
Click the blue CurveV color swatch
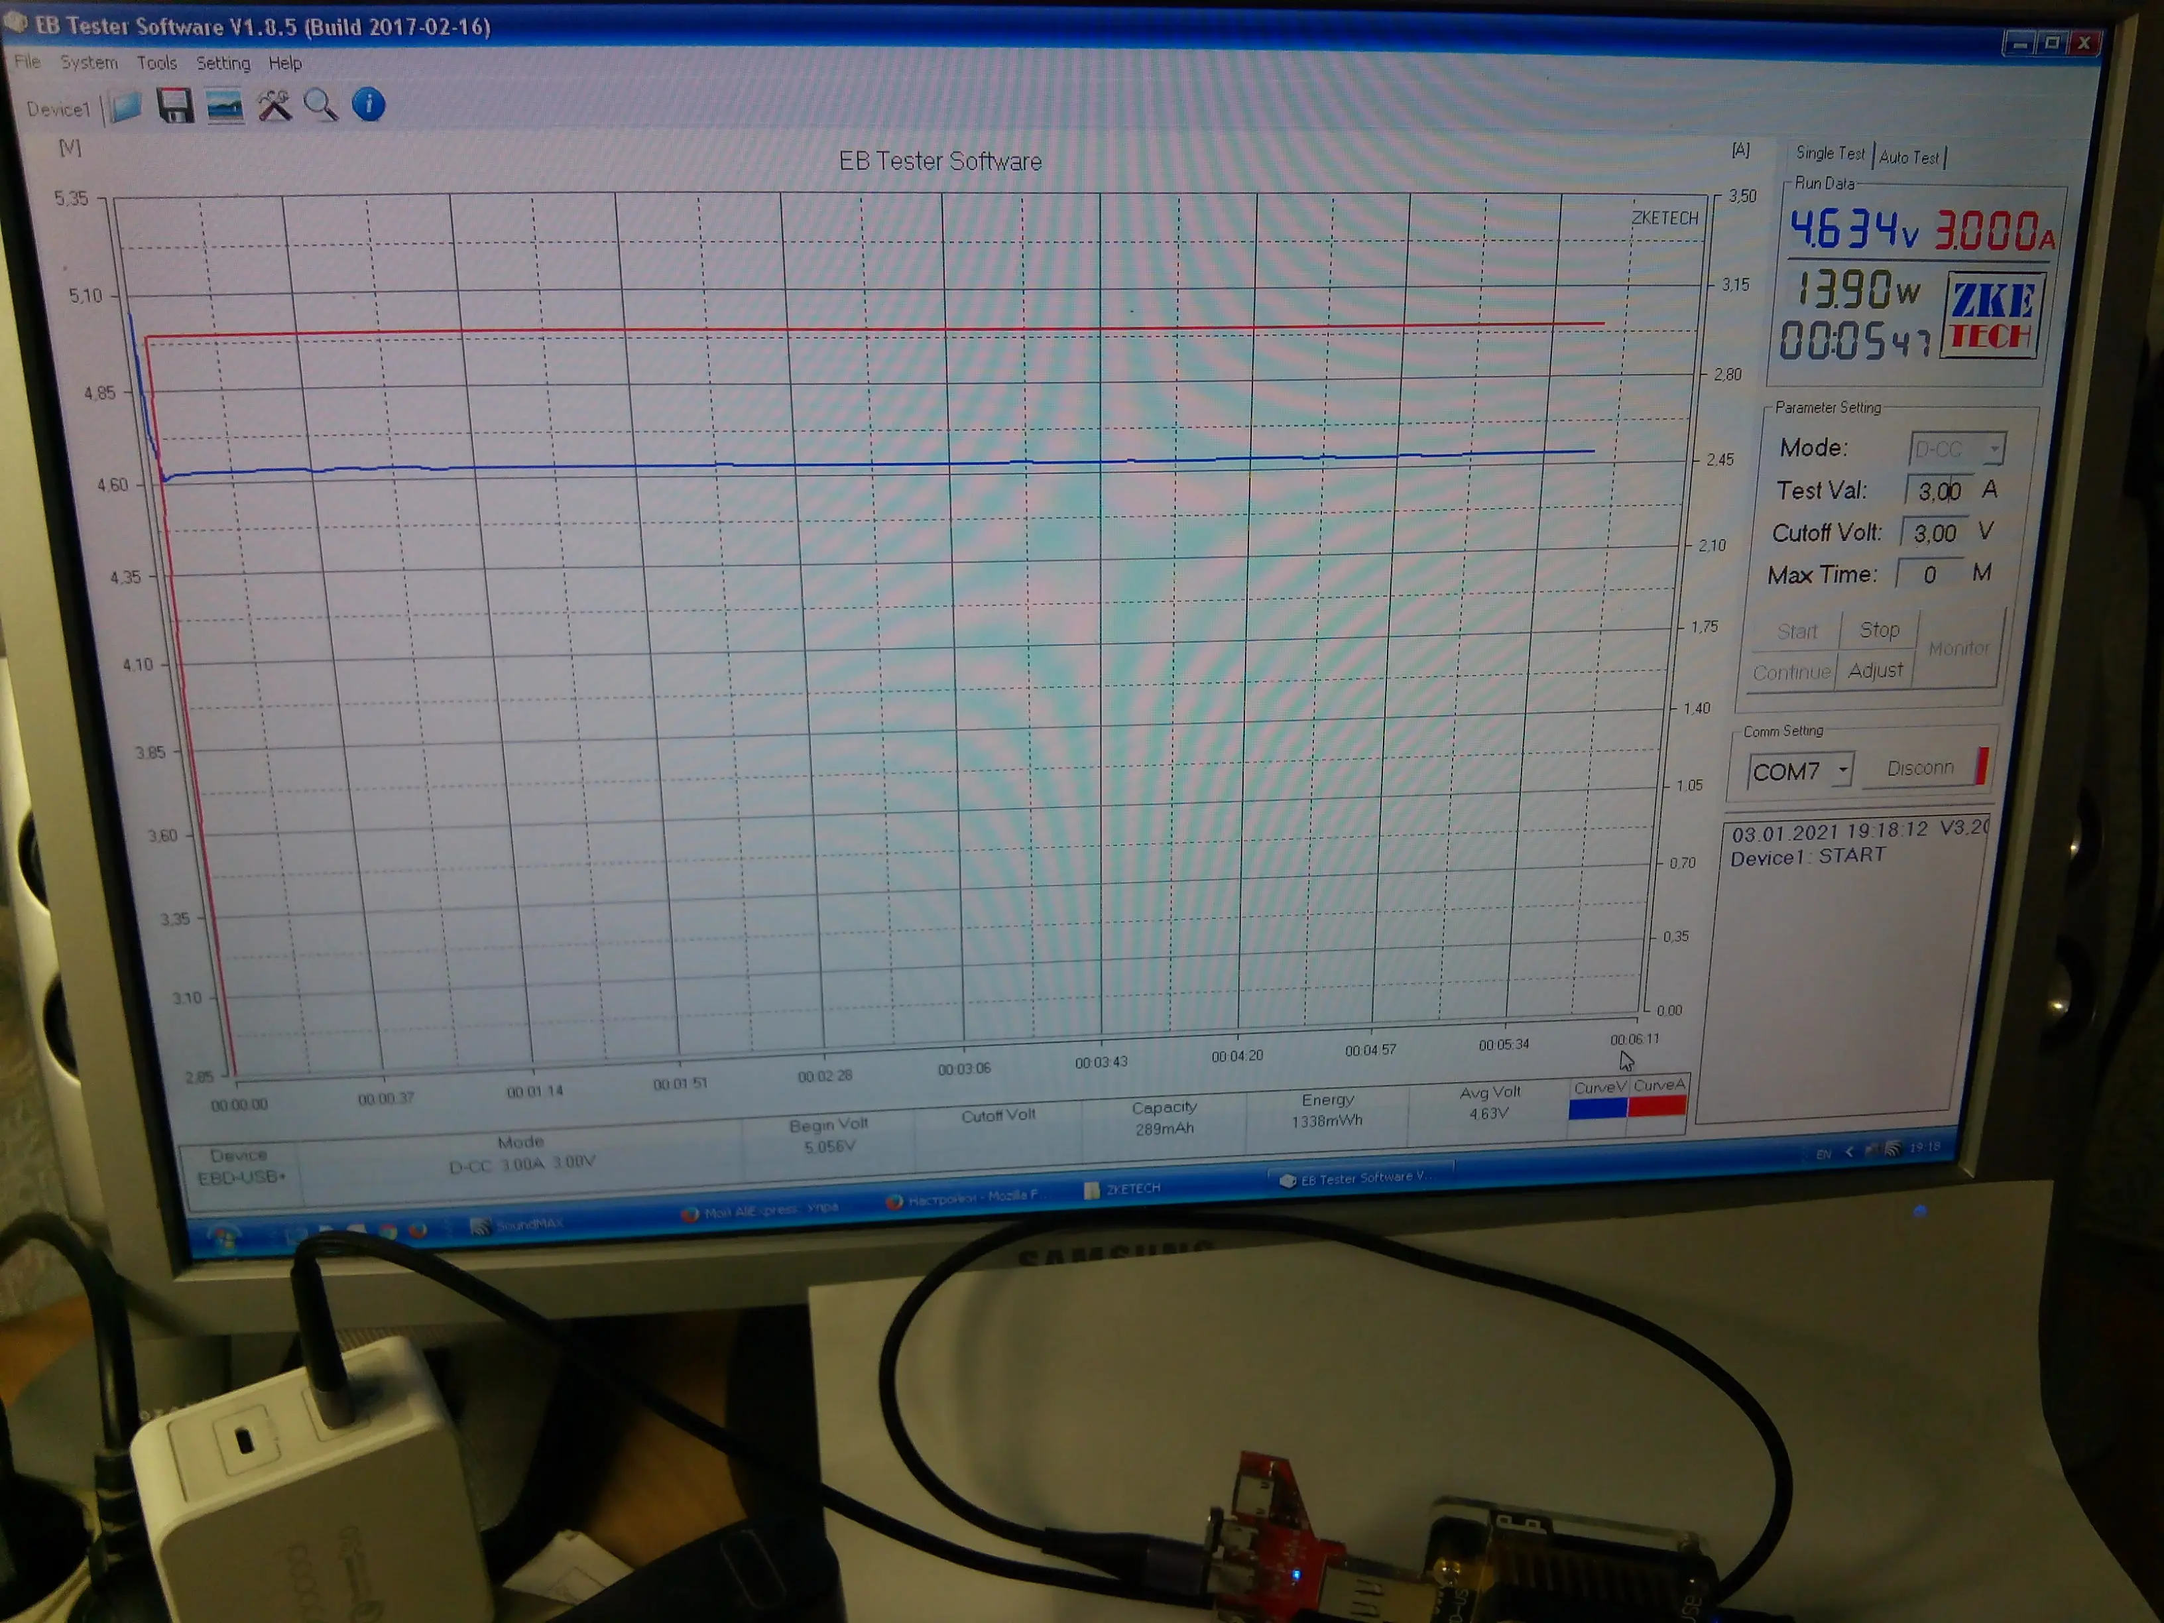click(x=1598, y=1109)
